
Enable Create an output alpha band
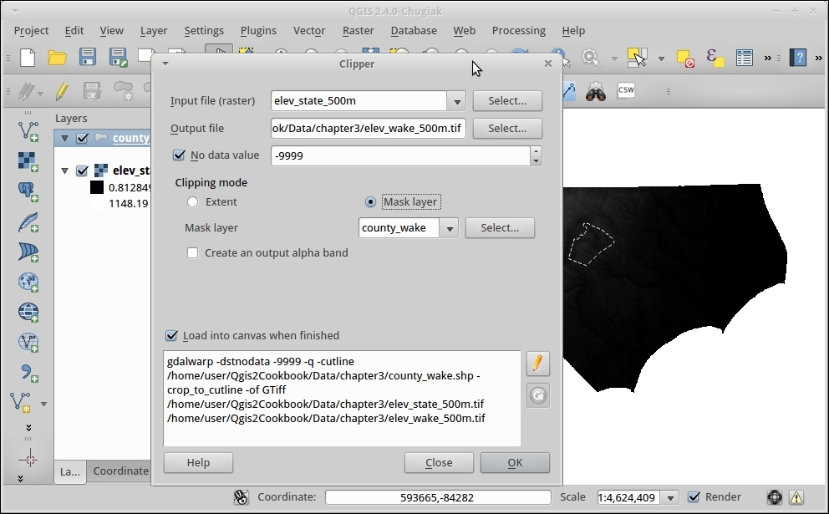(192, 252)
